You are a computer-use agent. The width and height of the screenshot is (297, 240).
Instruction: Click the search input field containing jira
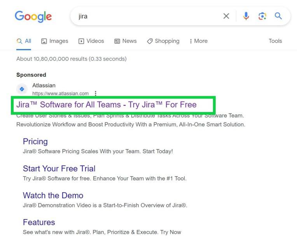(x=148, y=16)
